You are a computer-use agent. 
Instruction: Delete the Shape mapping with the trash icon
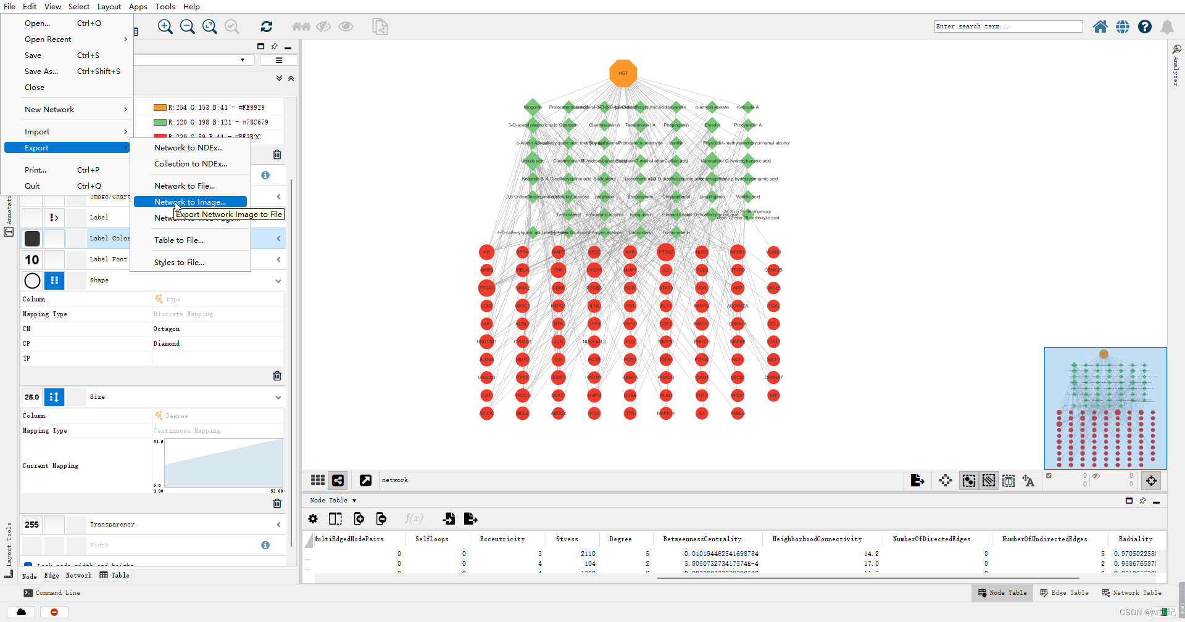277,376
